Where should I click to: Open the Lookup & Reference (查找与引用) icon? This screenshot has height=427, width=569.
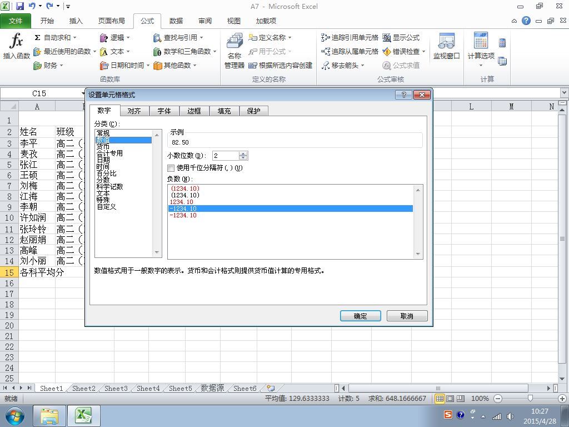(157, 38)
